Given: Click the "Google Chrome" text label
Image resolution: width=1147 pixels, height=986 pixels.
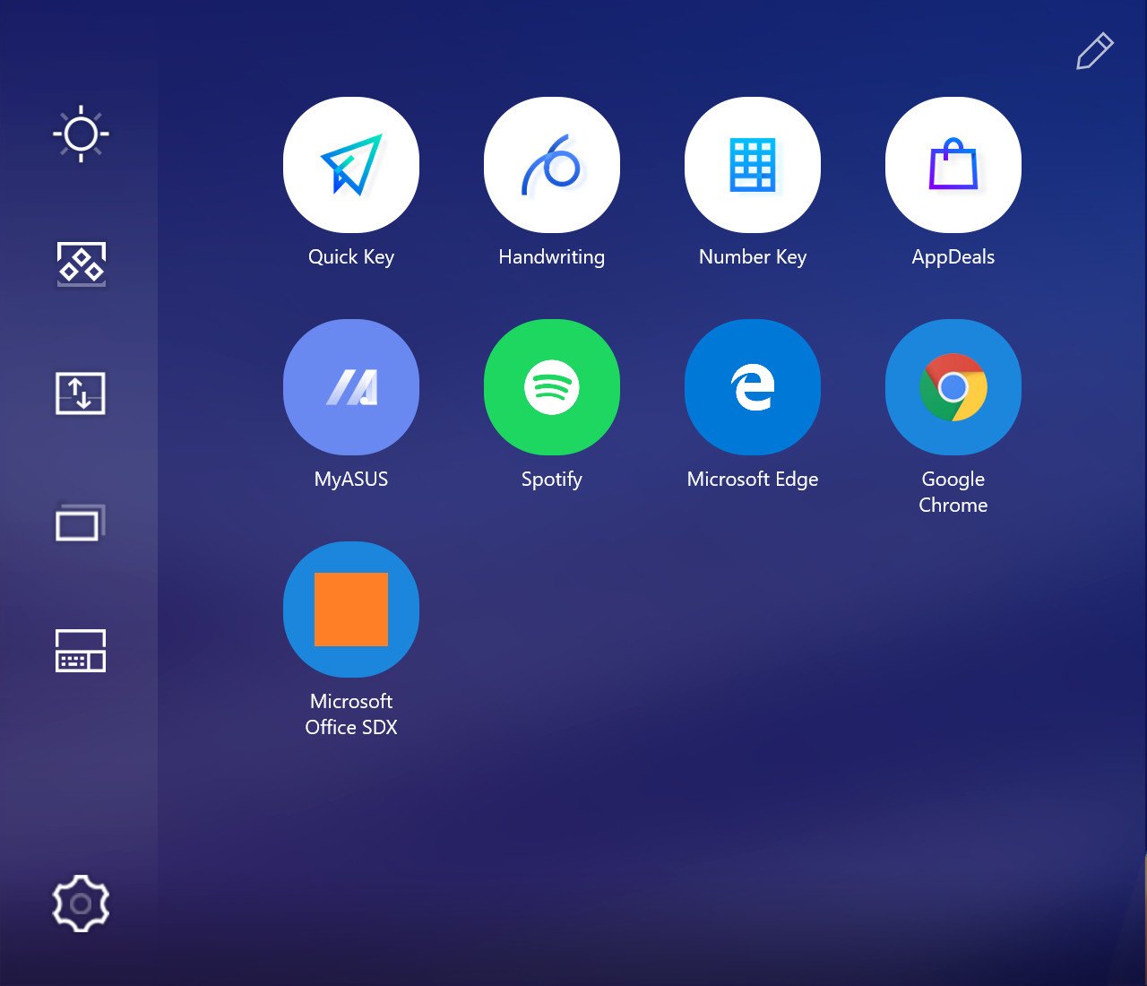Looking at the screenshot, I should point(953,492).
